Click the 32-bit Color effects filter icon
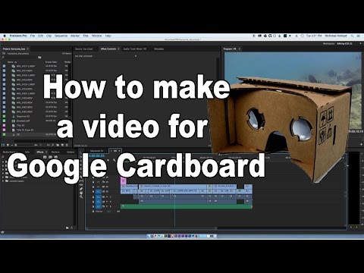The height and width of the screenshot is (273, 364). pos(50,157)
